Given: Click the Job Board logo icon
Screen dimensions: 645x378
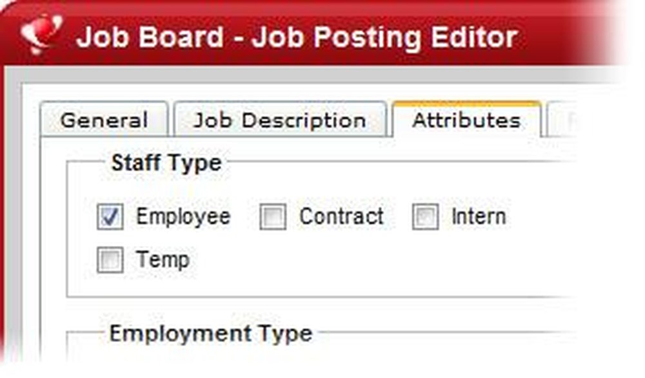Looking at the screenshot, I should pos(41,35).
